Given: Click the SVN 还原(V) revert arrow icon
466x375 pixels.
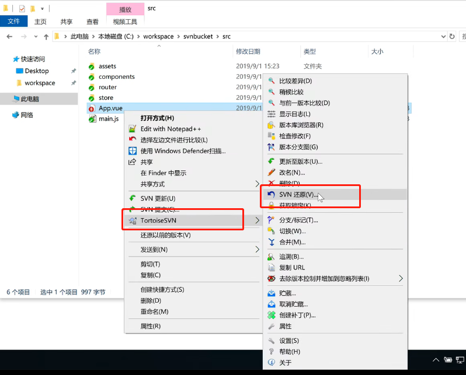Looking at the screenshot, I should [271, 194].
